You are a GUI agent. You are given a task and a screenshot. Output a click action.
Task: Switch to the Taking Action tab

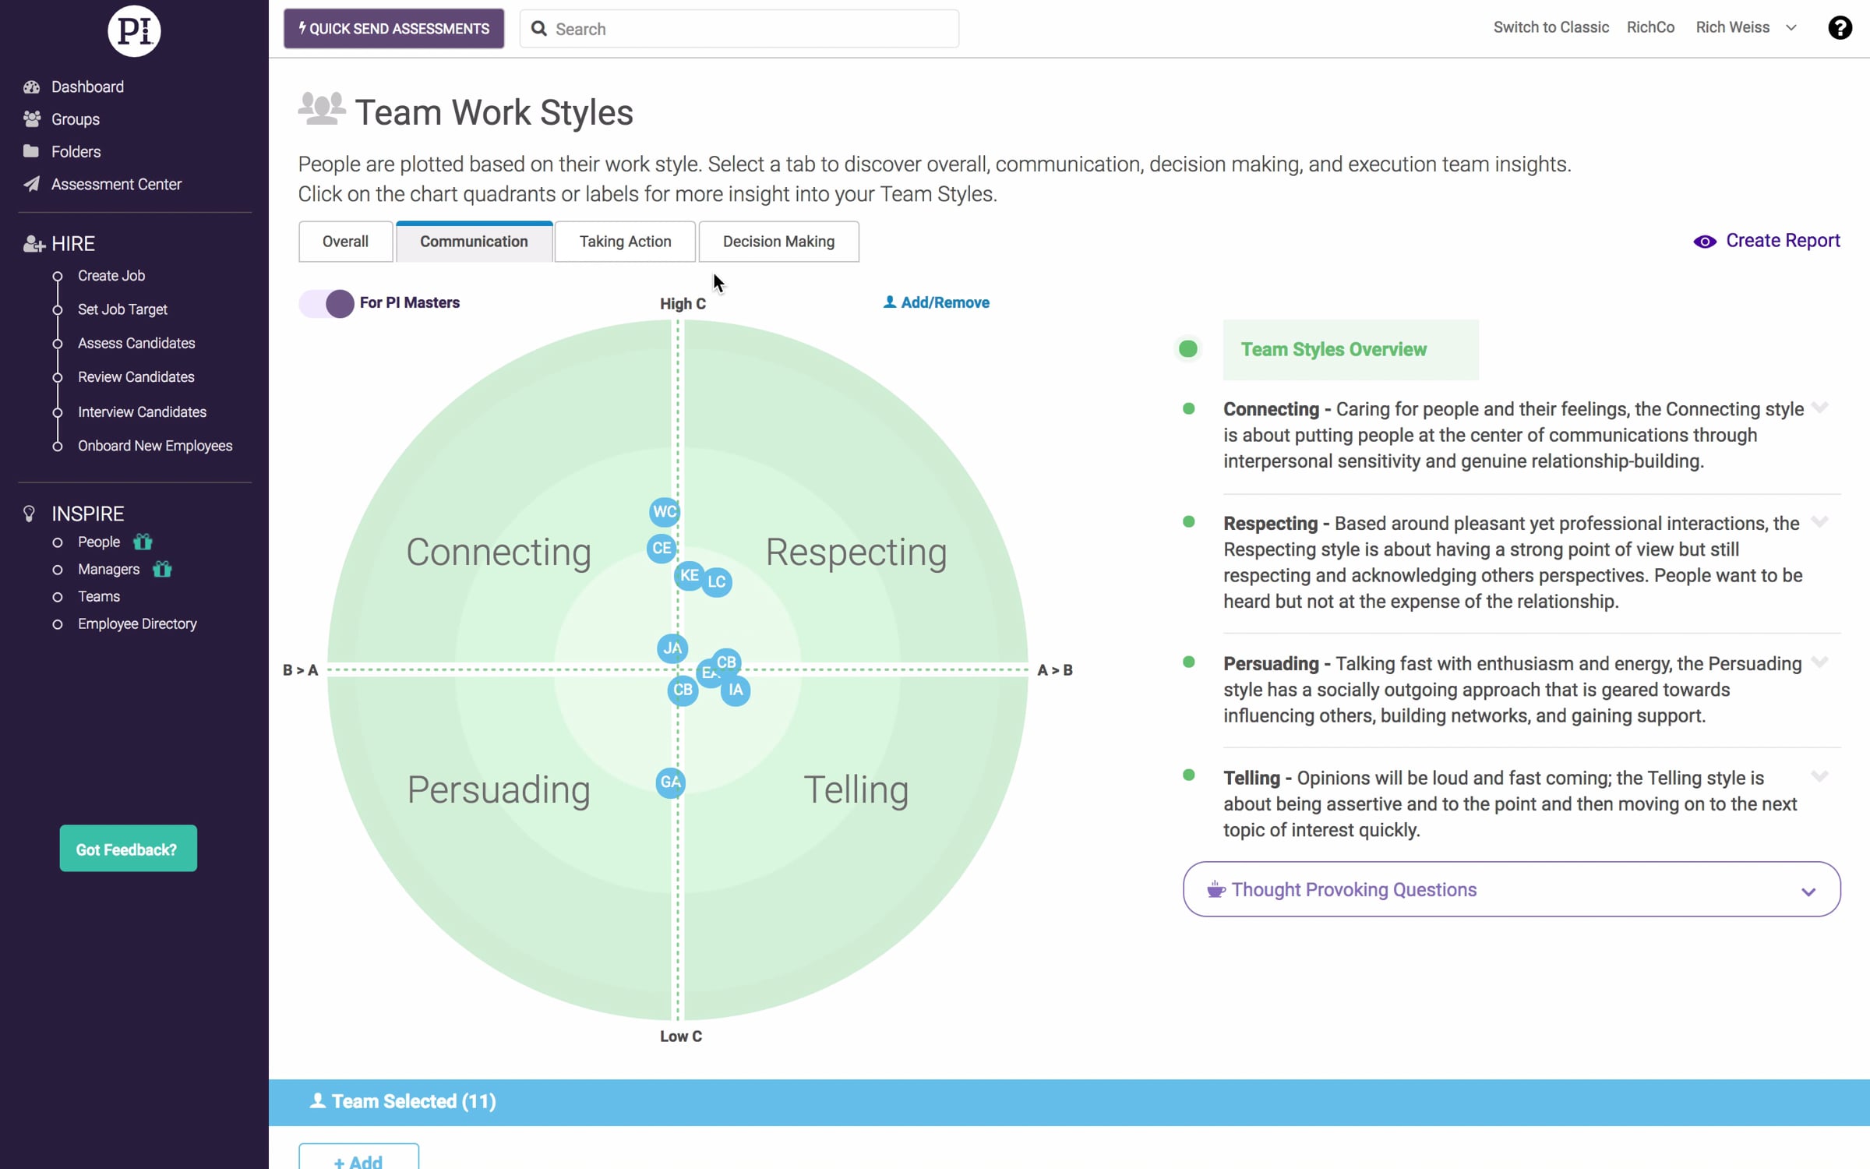pyautogui.click(x=625, y=242)
